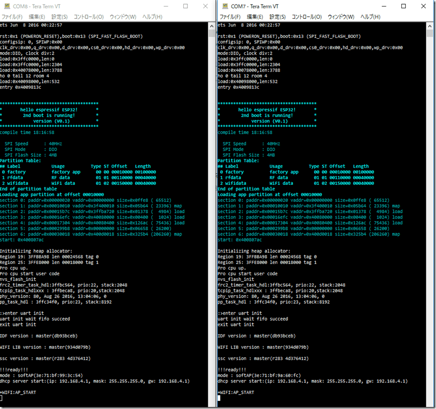Click the '0 factory' partition row in COM8
Viewport: 436px width, 409px height.
[79, 172]
